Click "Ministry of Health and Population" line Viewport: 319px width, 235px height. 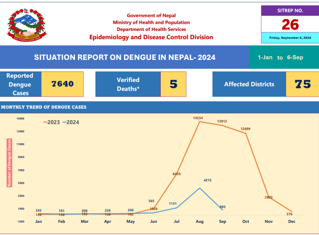151,23
